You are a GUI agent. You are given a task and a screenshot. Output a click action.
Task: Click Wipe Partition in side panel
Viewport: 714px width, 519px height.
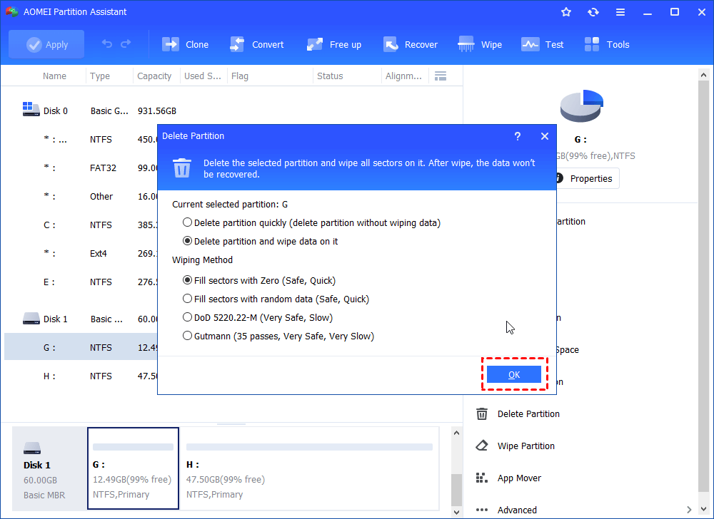coord(526,446)
